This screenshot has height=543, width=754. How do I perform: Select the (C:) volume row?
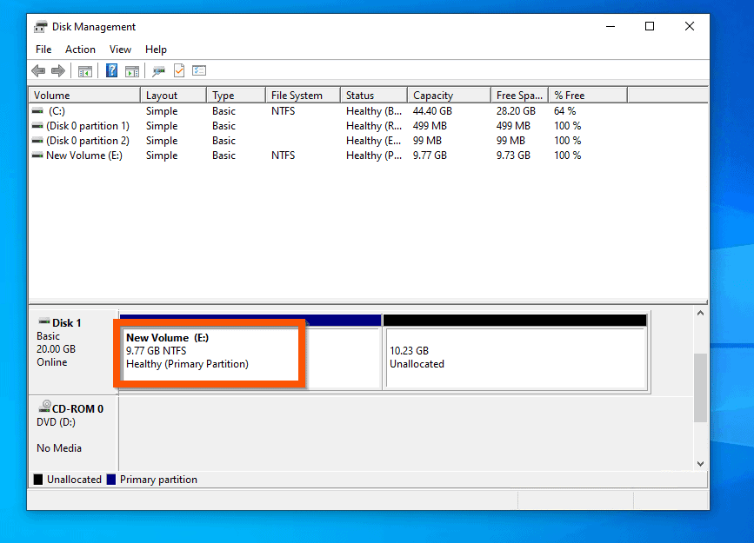coord(369,111)
